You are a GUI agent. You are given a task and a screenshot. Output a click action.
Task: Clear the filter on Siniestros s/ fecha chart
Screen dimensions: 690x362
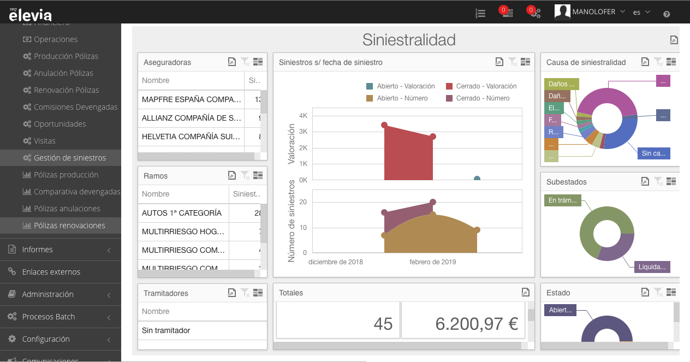[x=513, y=62]
